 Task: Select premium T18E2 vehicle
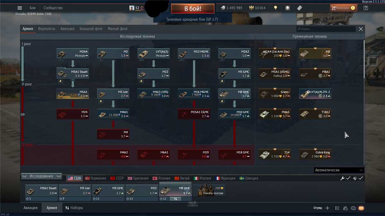(x=315, y=114)
